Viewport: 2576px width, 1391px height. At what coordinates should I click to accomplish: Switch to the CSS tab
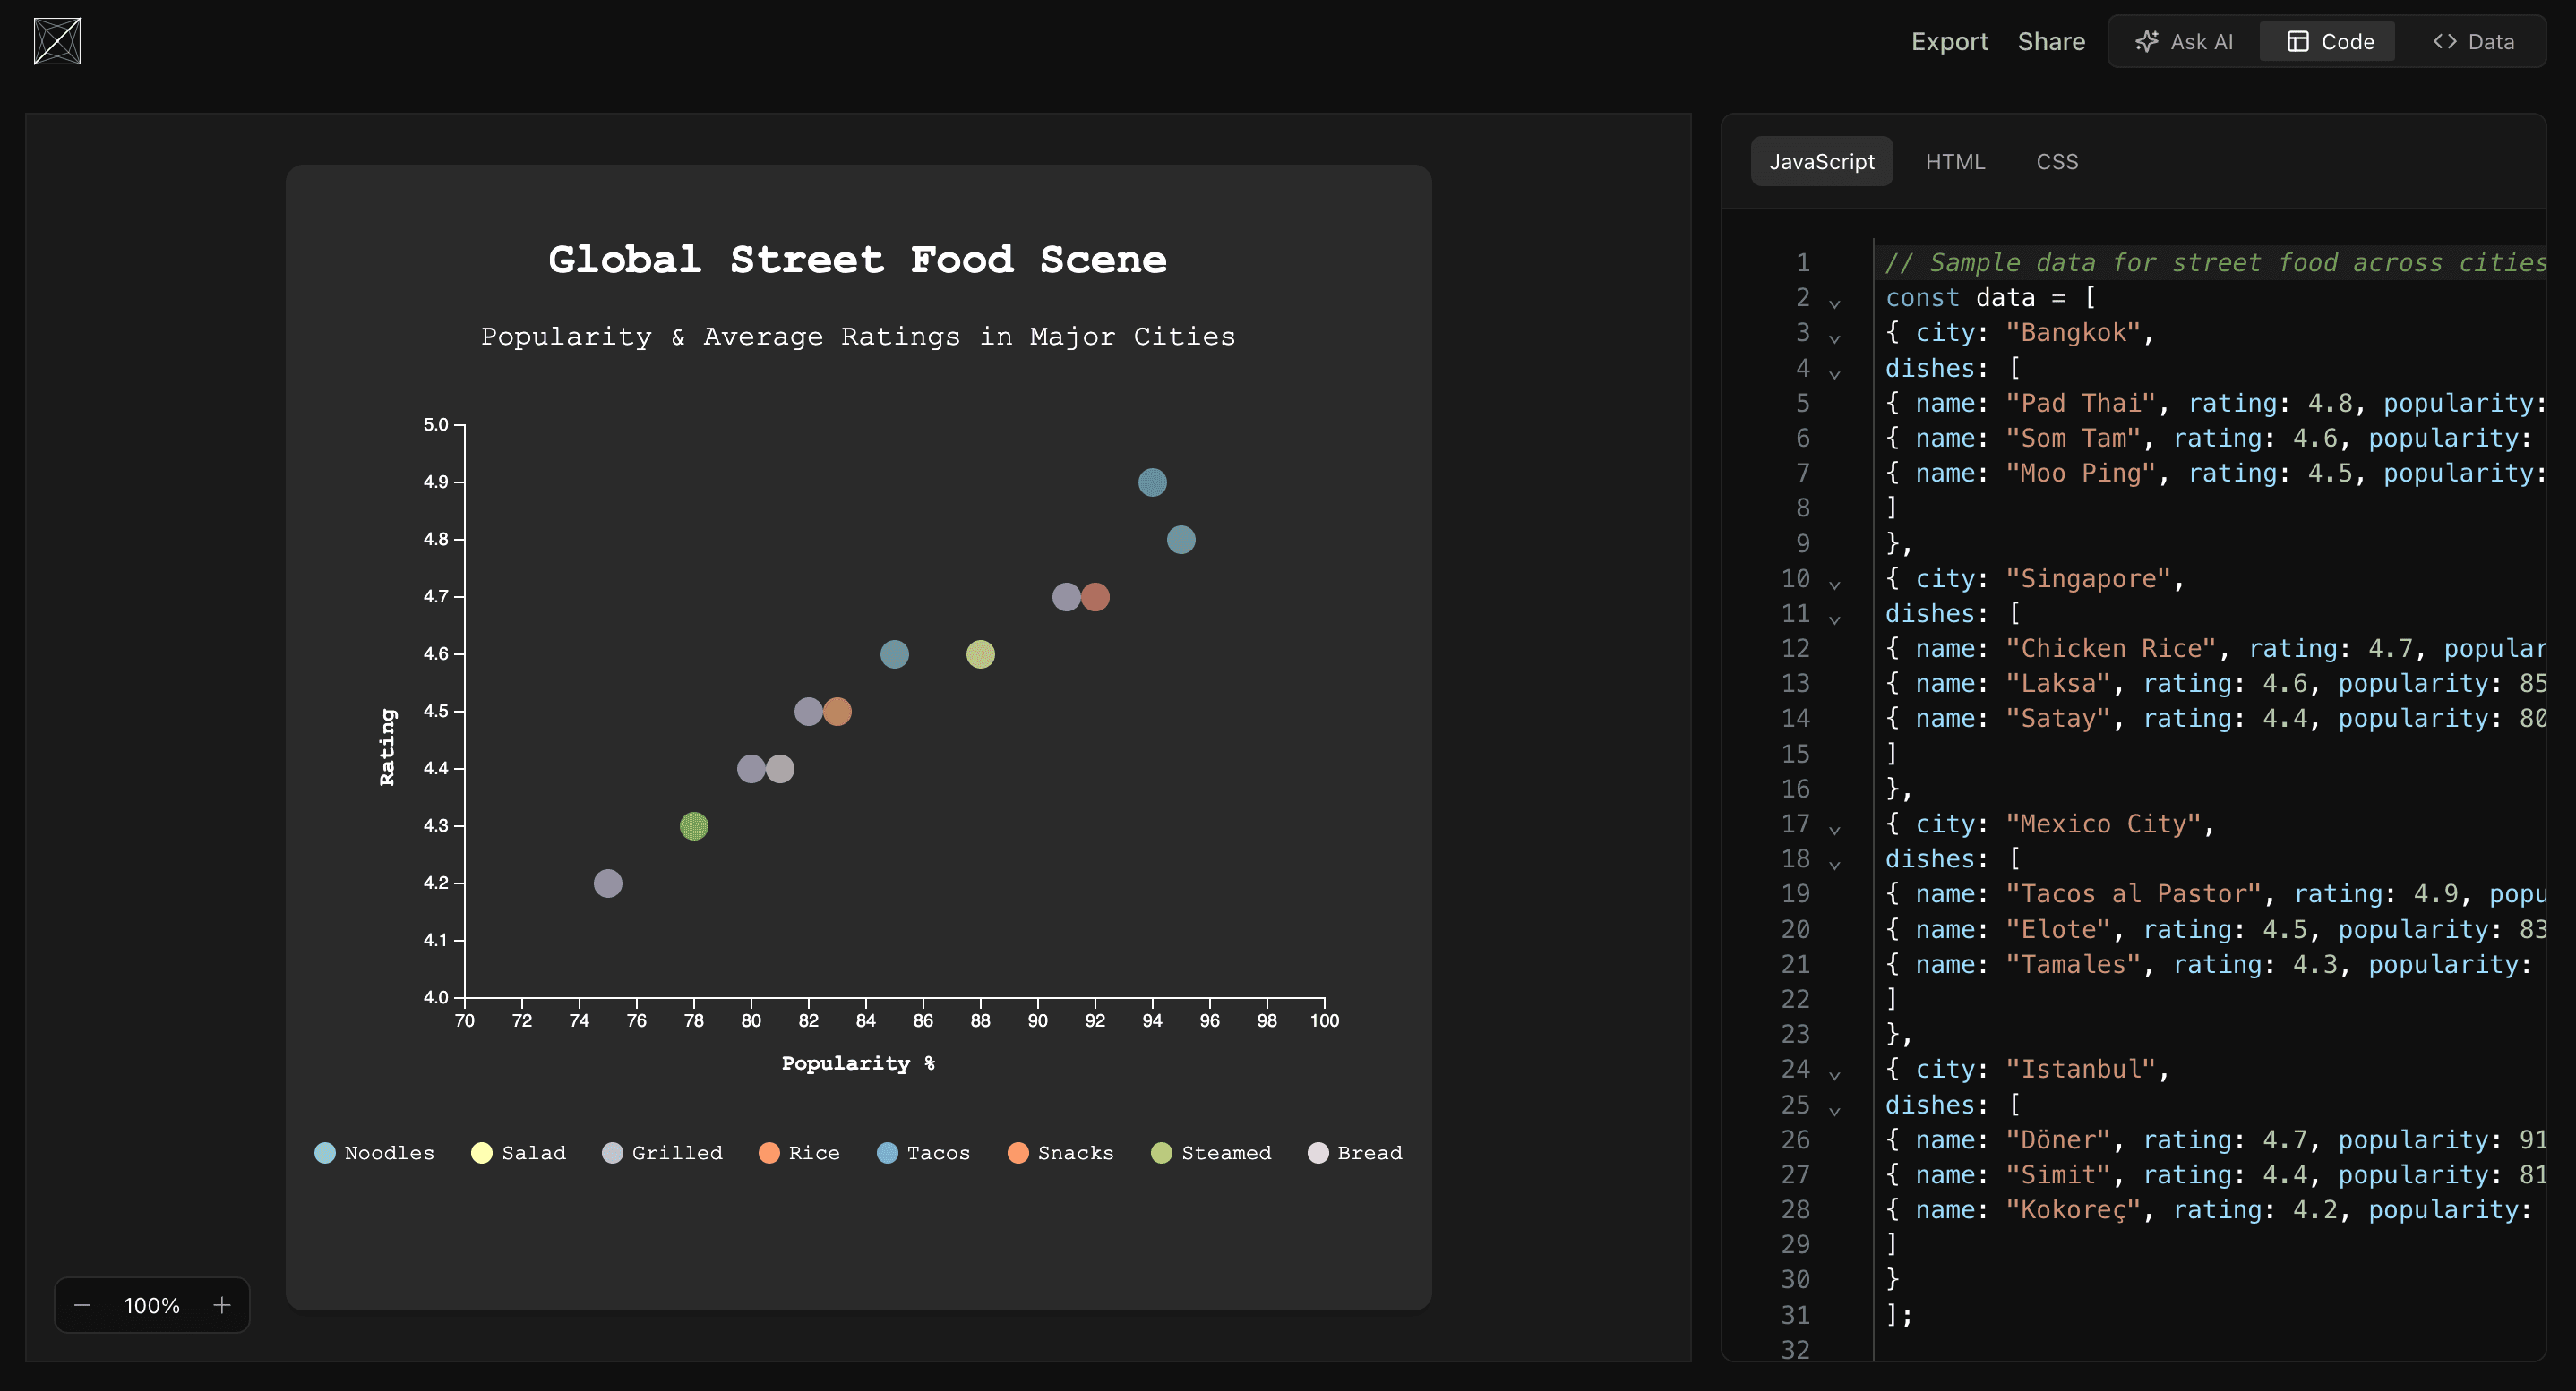coord(2057,159)
